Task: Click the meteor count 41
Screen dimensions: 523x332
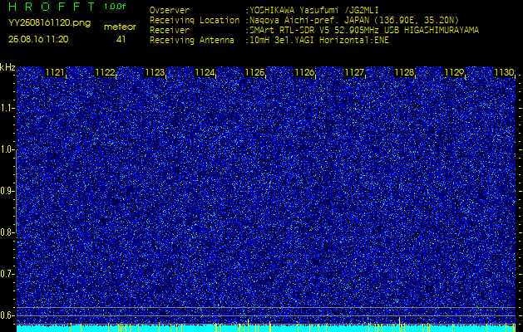Action: (121, 39)
